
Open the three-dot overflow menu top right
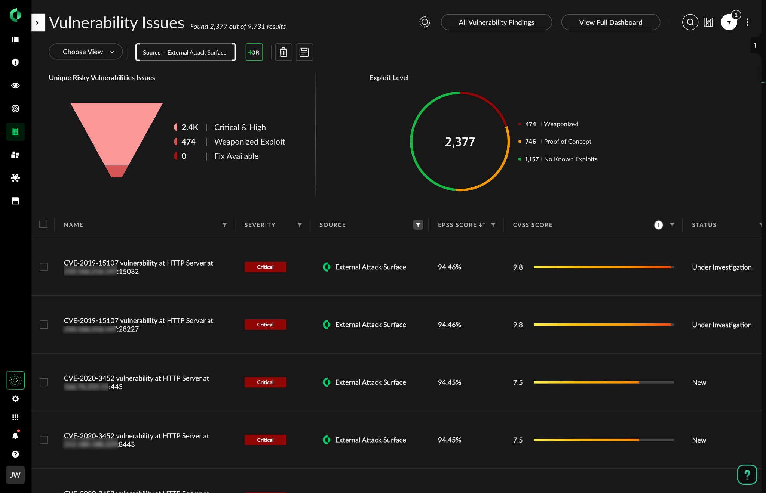click(x=748, y=22)
